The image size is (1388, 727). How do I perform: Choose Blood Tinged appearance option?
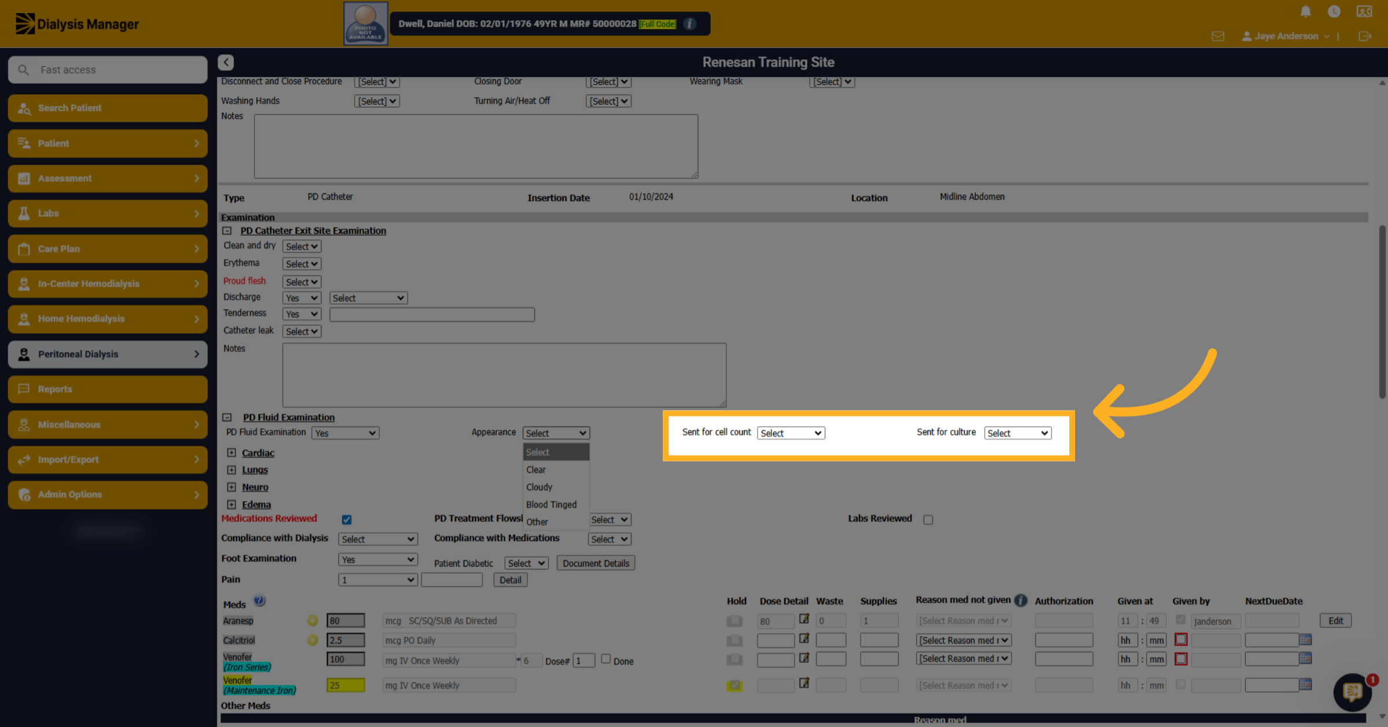pos(556,504)
